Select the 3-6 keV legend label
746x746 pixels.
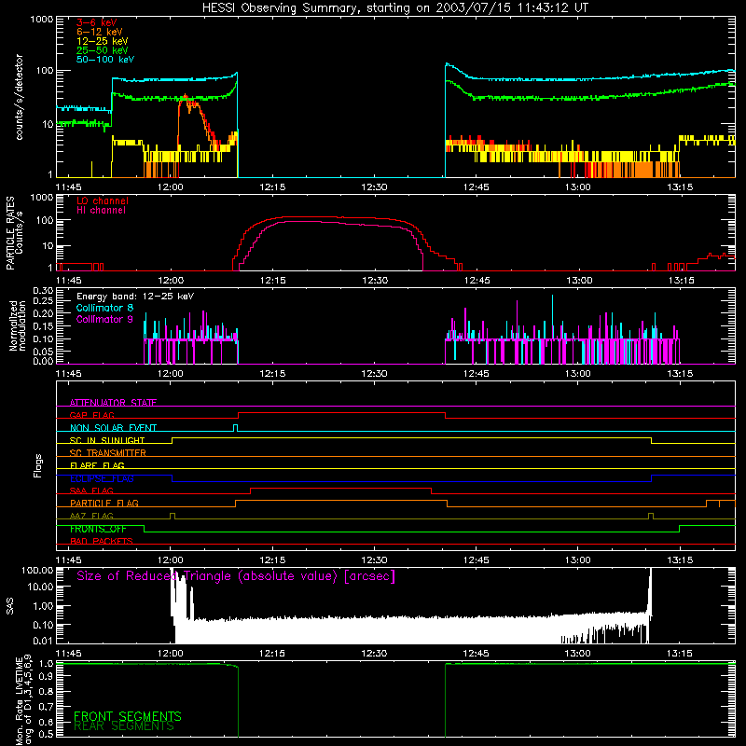(x=96, y=22)
